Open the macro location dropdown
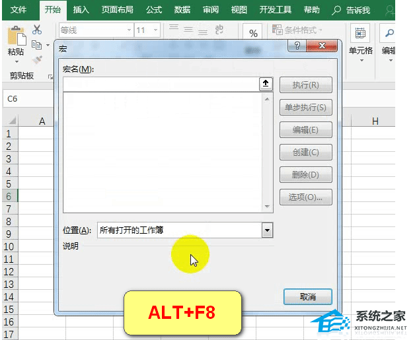 coord(267,230)
